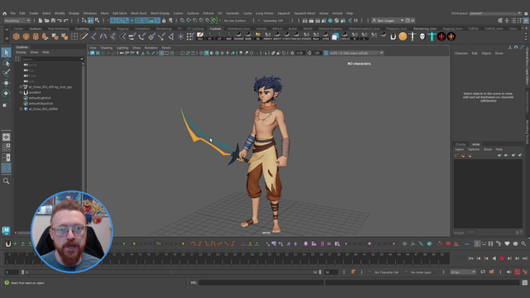Toggle the audio speaker button near range slider

click(509, 272)
